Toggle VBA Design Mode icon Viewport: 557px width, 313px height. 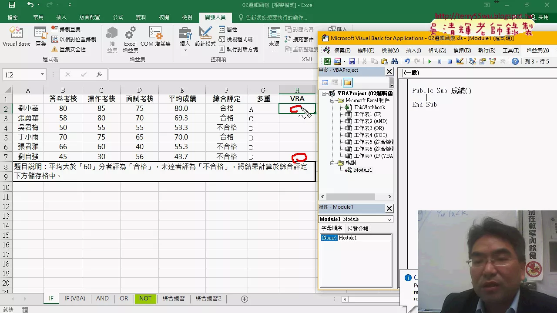pos(460,62)
